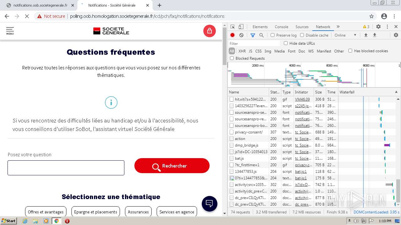Click the Export HAR download arrow

click(374, 35)
